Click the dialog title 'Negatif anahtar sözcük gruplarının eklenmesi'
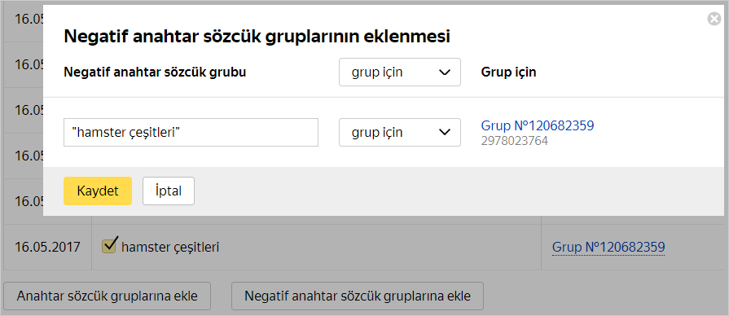The width and height of the screenshot is (729, 316). pos(257,37)
